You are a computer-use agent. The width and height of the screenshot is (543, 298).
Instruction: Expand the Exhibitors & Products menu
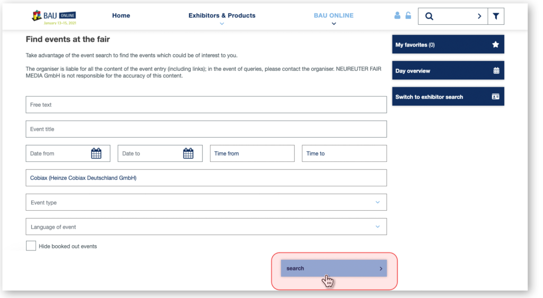pyautogui.click(x=222, y=16)
